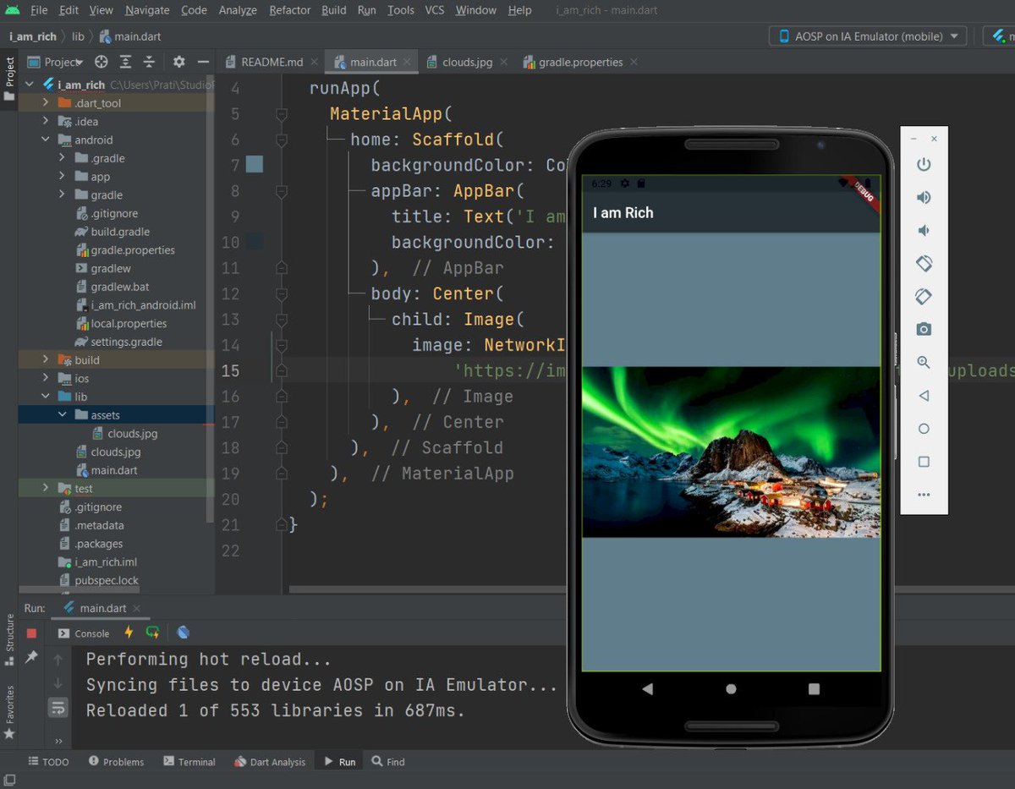
Task: Locate opened file in Project tree
Action: [101, 62]
